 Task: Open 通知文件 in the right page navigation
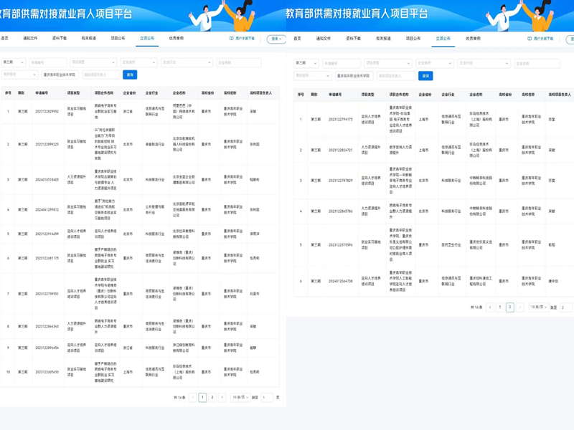coord(324,39)
